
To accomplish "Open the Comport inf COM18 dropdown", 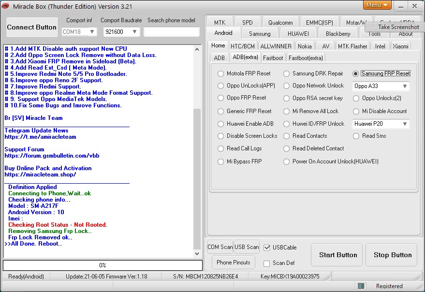I will [x=92, y=32].
